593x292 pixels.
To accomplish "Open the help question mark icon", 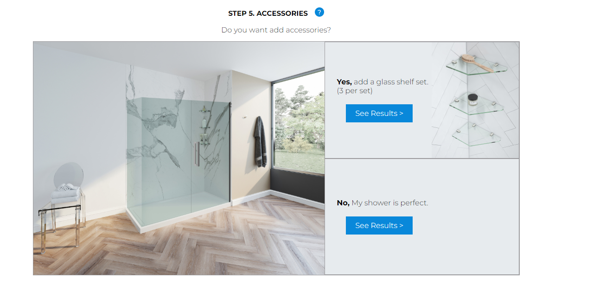I will coord(319,12).
